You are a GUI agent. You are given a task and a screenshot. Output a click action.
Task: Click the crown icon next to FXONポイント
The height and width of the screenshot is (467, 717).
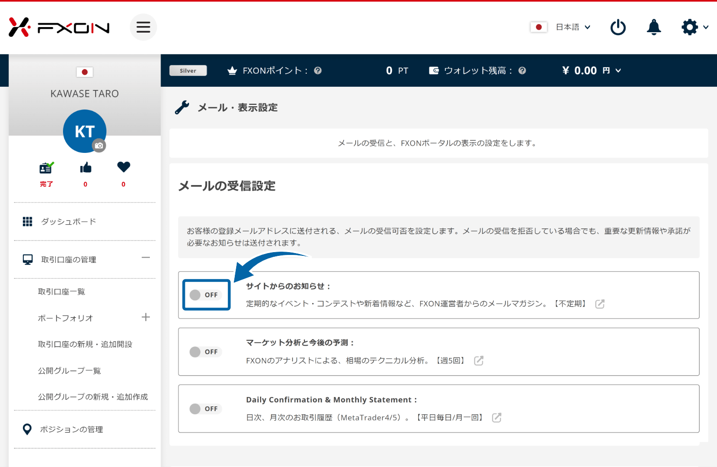[x=232, y=70]
